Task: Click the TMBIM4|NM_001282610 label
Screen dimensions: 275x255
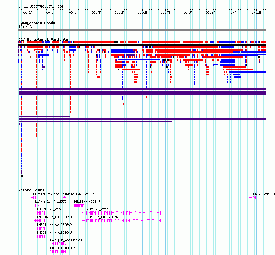Action: click(54, 217)
